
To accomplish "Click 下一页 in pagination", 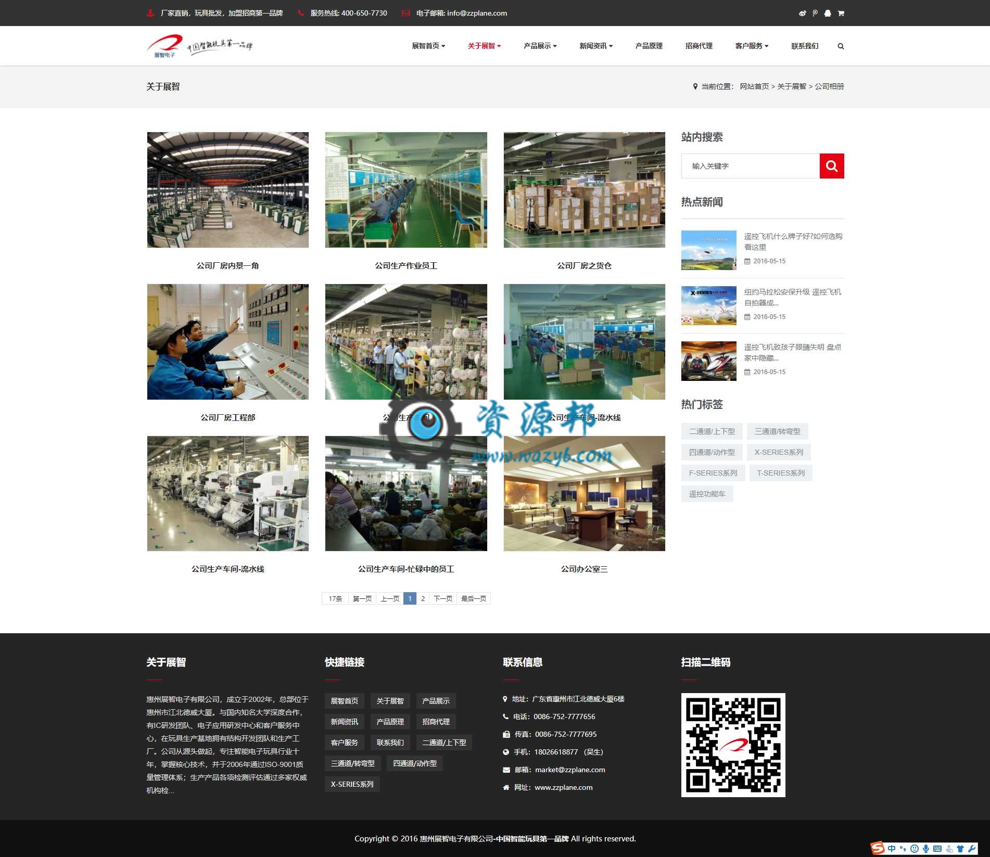I will pos(443,598).
